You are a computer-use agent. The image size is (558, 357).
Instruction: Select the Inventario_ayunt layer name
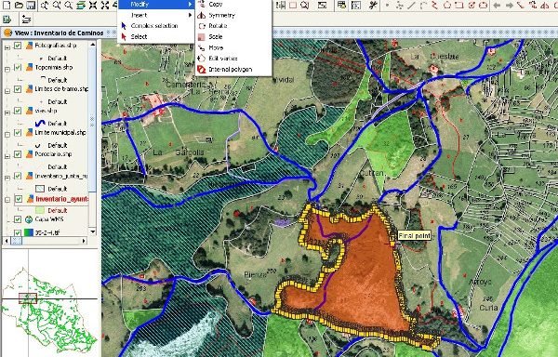[x=61, y=199]
